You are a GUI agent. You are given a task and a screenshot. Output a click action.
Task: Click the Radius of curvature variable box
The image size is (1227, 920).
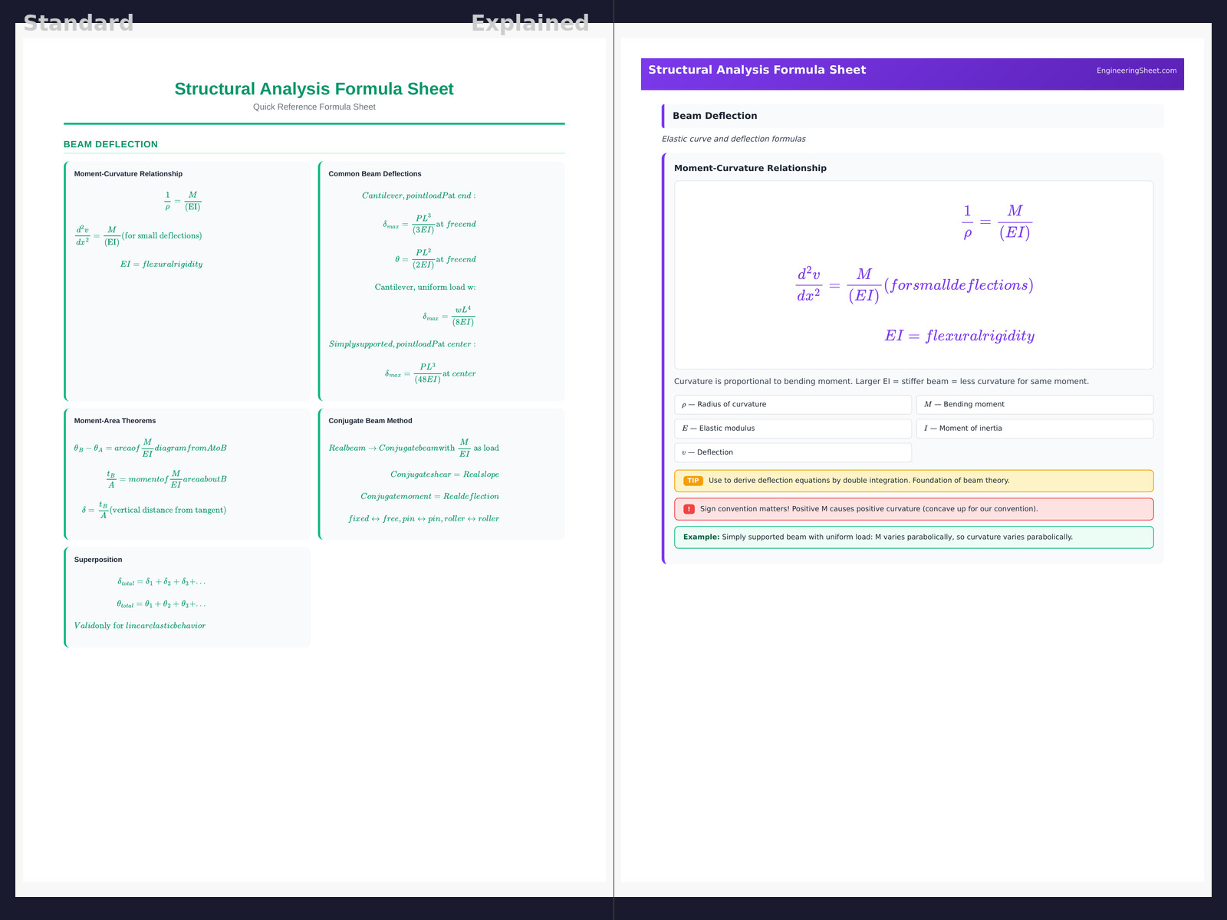point(792,405)
